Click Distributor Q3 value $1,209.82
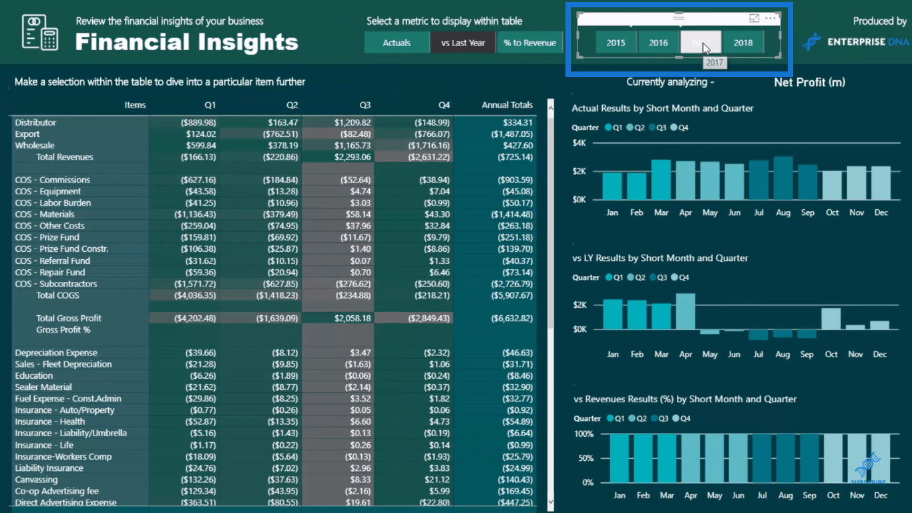 pos(351,122)
